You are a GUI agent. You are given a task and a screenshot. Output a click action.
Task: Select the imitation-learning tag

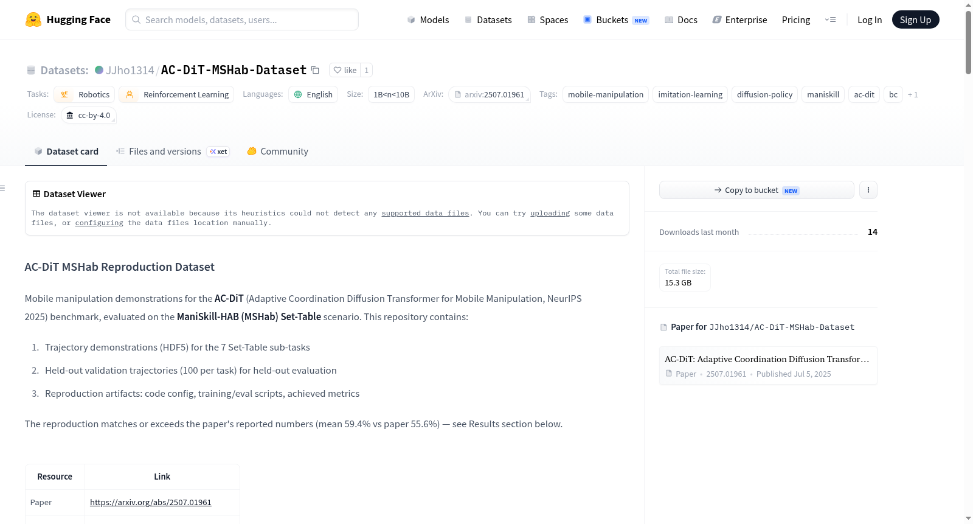point(690,94)
